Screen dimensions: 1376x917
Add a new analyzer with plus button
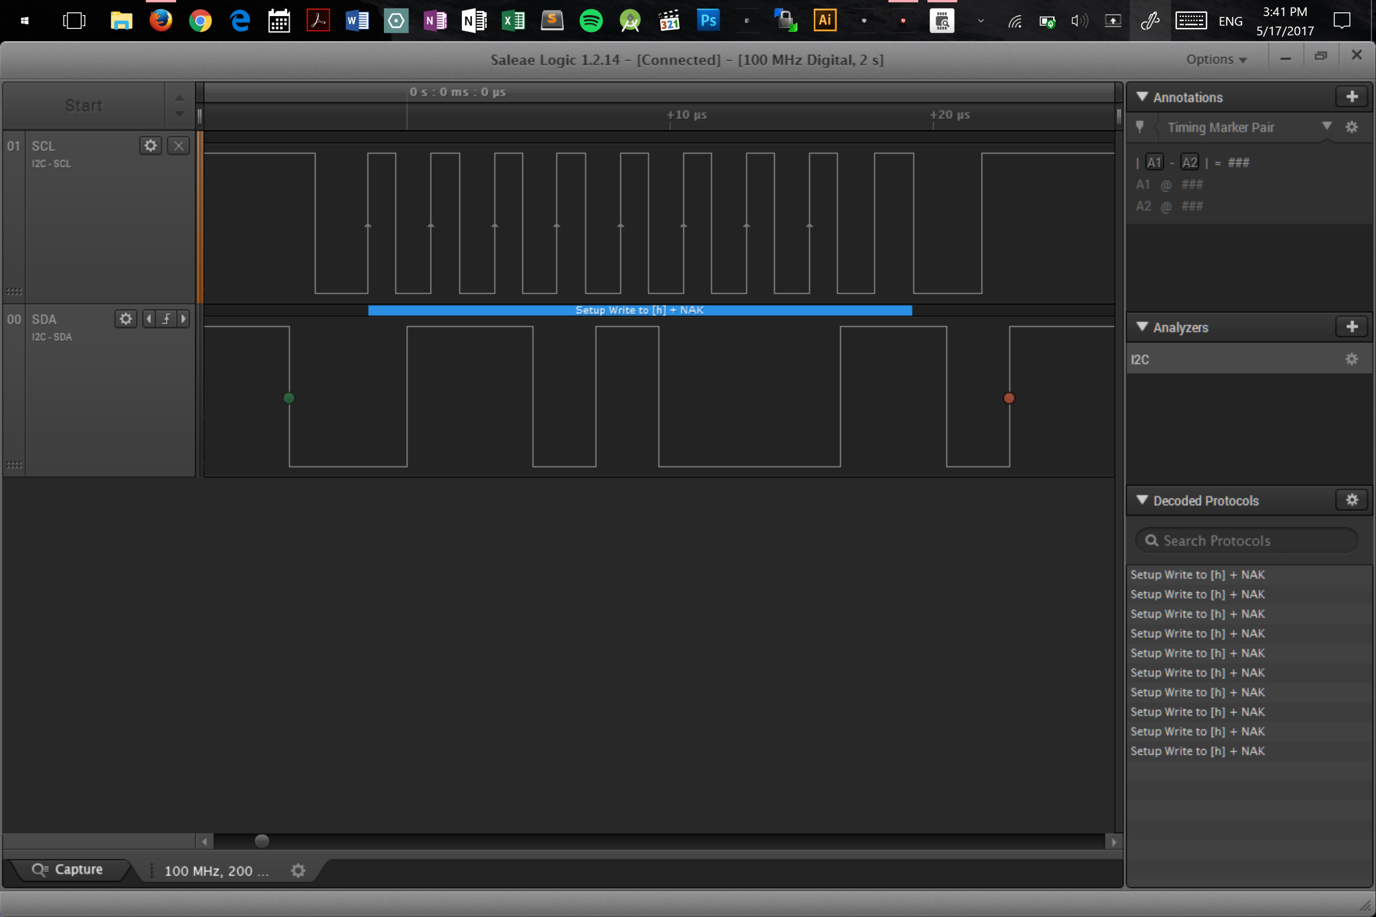[1351, 327]
